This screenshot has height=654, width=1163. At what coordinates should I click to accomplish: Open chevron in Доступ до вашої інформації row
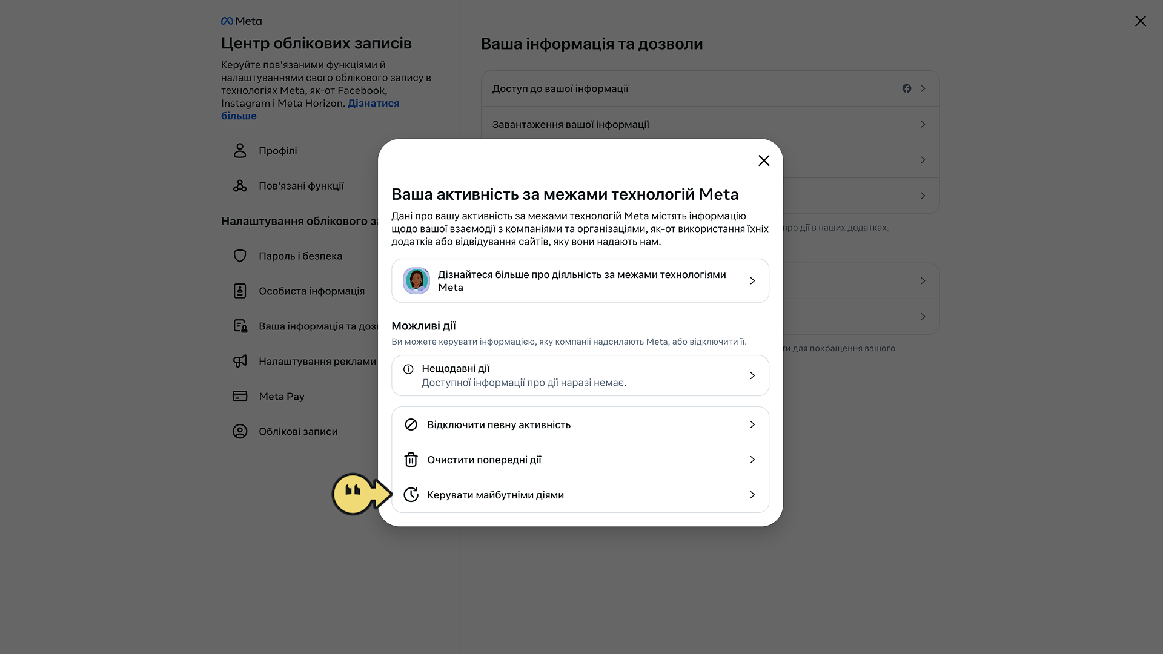(x=923, y=88)
